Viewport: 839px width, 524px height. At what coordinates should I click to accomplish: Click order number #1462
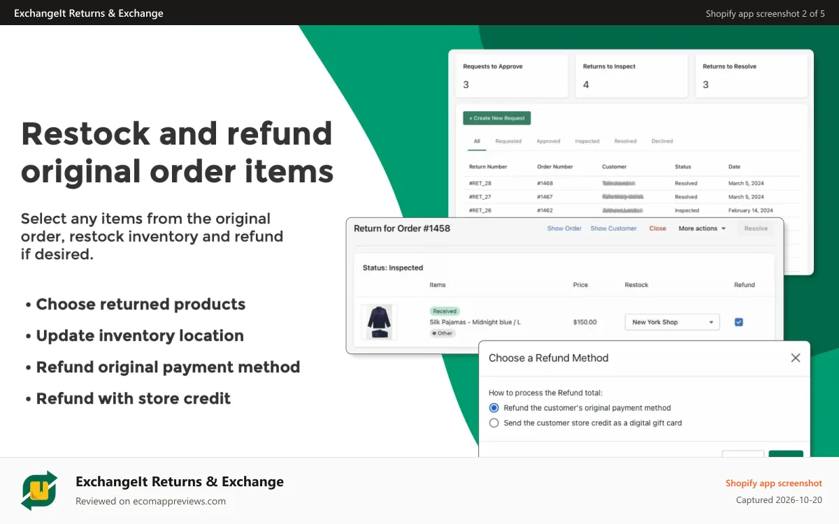point(545,210)
